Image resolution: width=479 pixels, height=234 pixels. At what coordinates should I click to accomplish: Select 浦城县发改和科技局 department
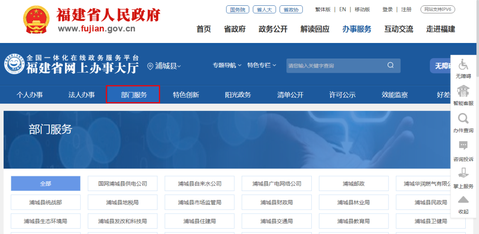pos(123,221)
